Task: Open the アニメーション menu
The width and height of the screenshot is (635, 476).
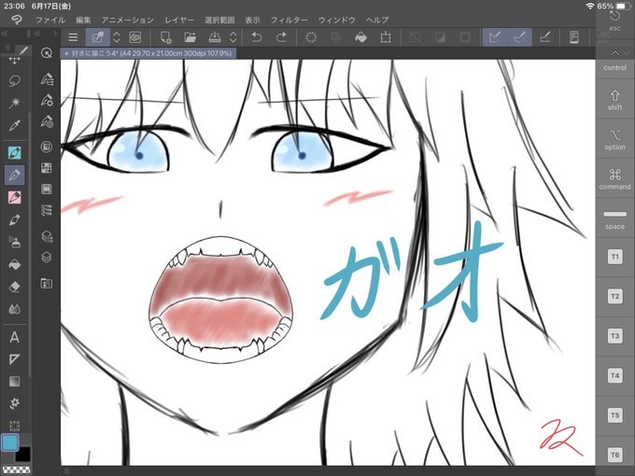Action: pos(128,20)
